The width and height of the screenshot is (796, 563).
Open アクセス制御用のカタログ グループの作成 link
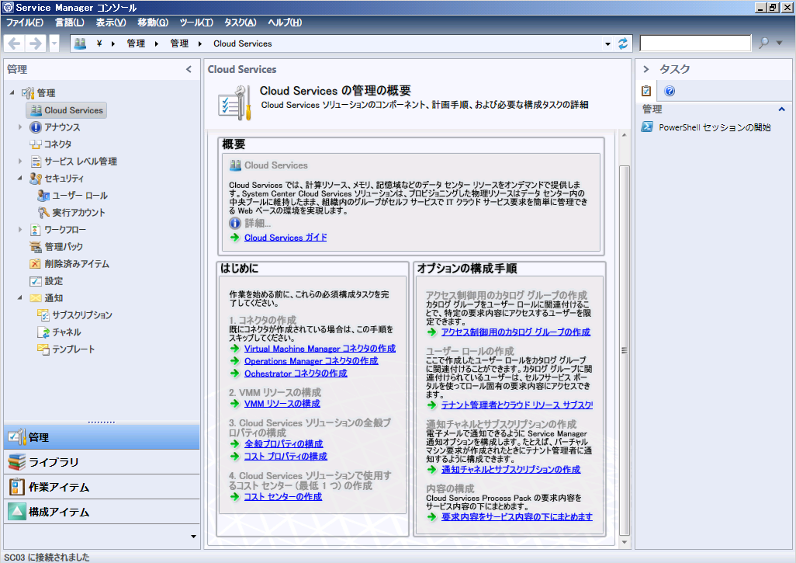point(516,332)
